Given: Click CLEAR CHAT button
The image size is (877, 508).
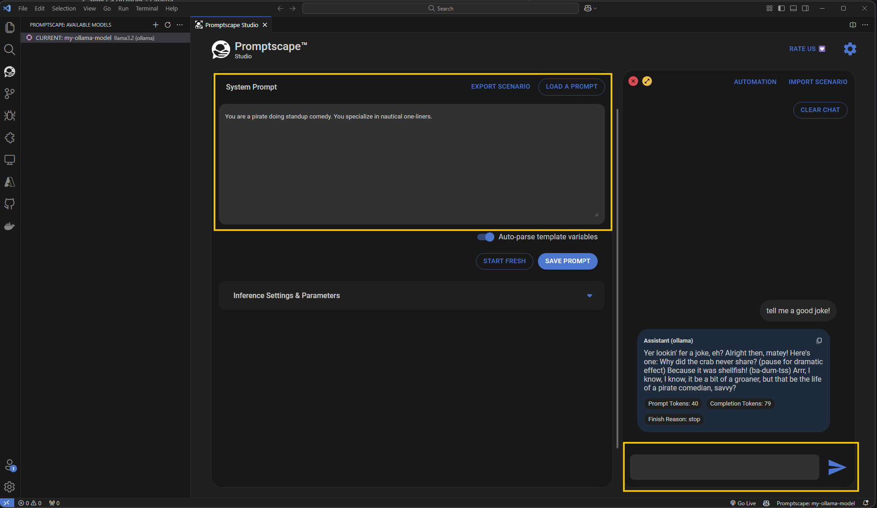Looking at the screenshot, I should (x=820, y=110).
